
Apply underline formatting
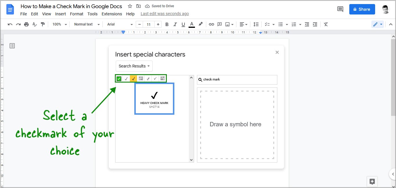pyautogui.click(x=183, y=24)
